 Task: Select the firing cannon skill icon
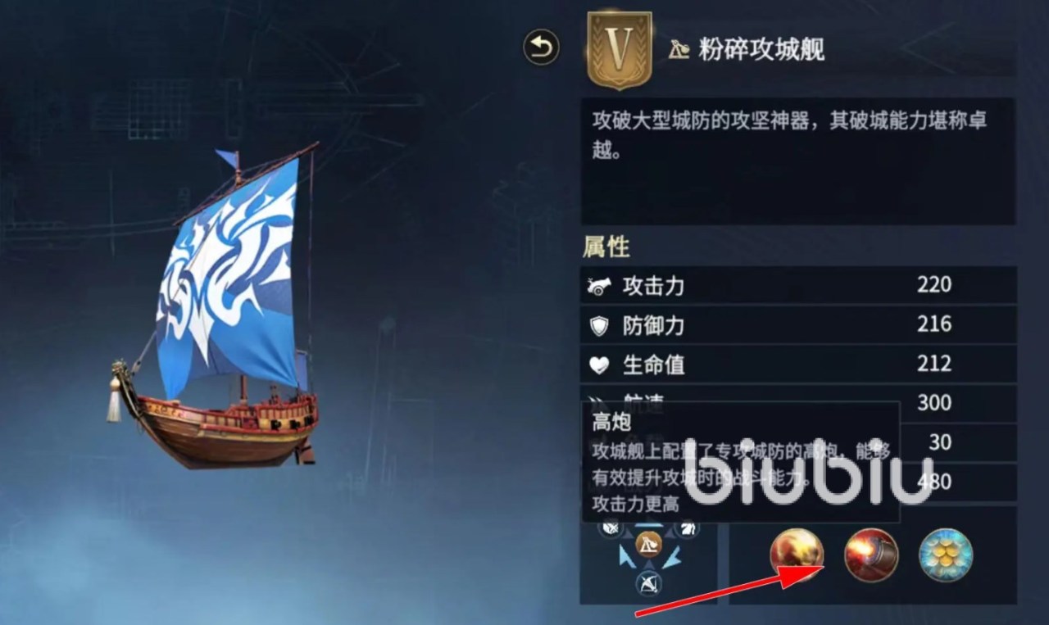(x=871, y=555)
